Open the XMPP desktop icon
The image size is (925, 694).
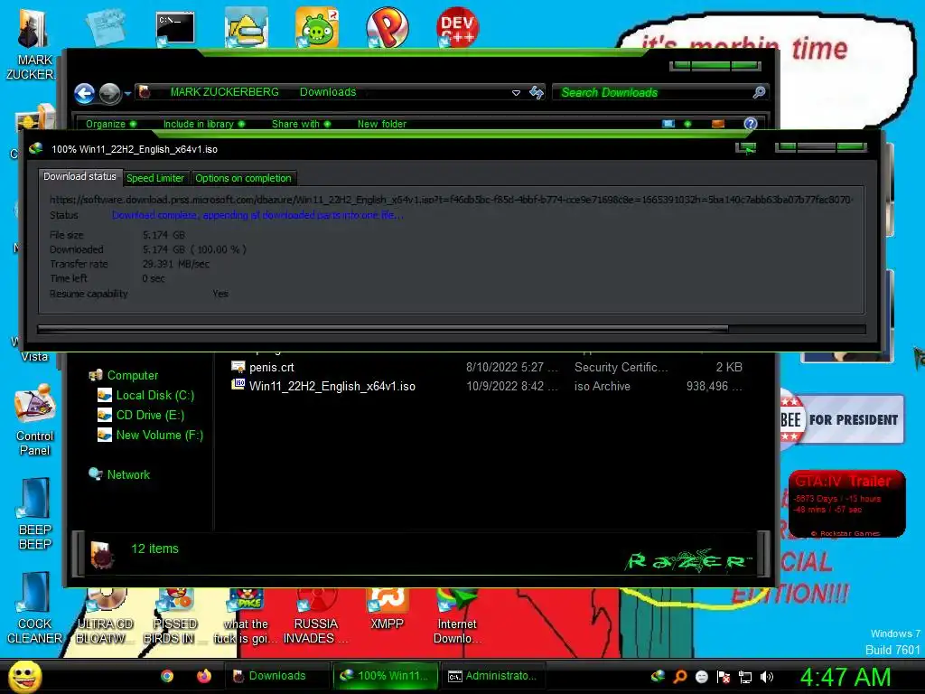coord(387,610)
